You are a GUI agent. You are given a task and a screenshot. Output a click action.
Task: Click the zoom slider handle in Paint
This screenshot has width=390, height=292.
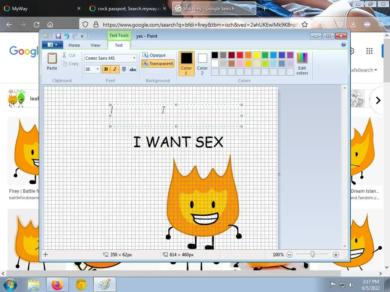(312, 254)
